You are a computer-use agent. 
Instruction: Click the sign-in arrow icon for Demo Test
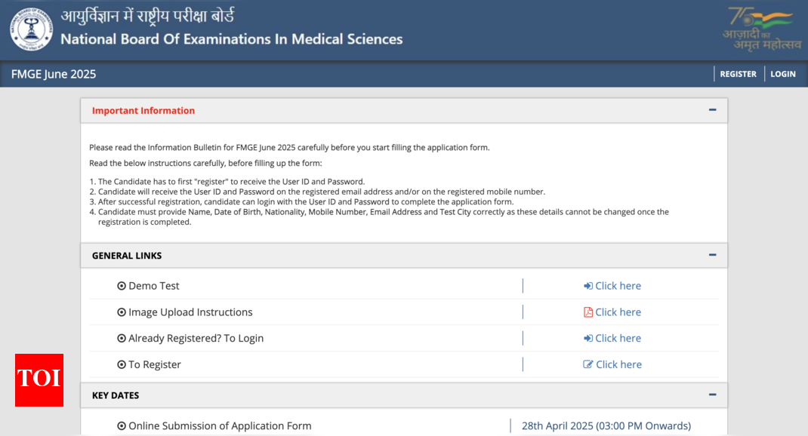588,286
